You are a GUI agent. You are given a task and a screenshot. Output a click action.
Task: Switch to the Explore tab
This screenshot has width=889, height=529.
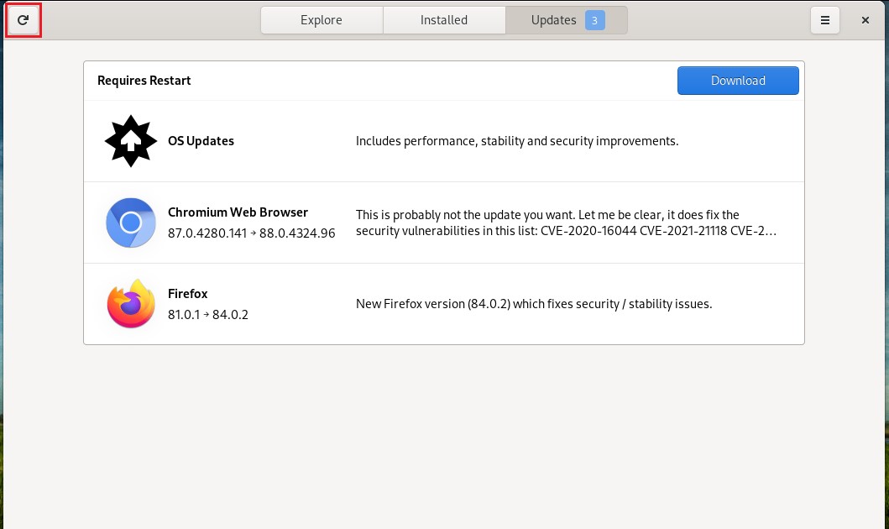click(x=322, y=20)
